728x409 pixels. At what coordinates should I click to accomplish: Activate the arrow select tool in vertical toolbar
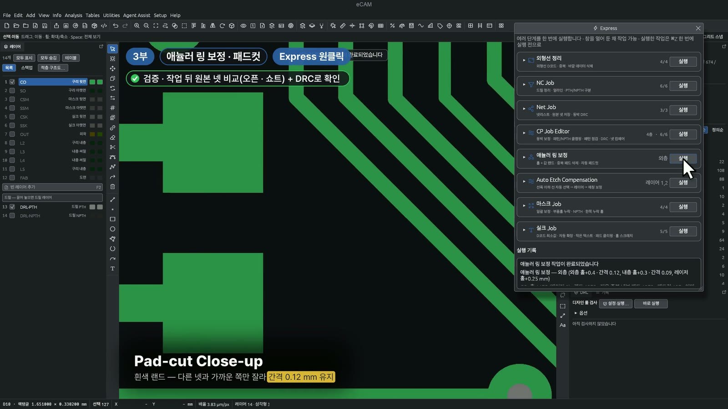(x=112, y=49)
